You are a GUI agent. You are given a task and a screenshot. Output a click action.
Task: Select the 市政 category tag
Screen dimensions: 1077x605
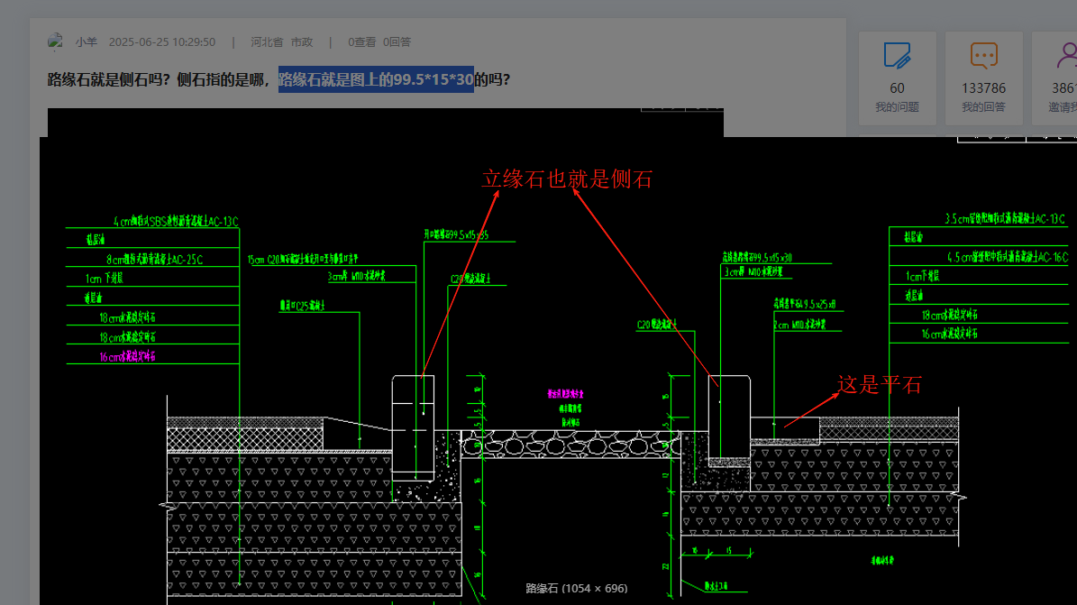tap(302, 42)
